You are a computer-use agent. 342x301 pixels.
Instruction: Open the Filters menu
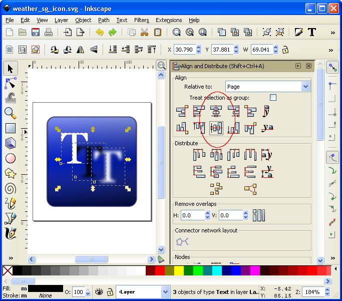(x=142, y=20)
